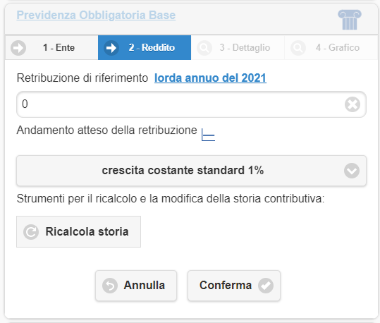Focus the retribuzione di riferimento input field
The image size is (380, 323).
(x=191, y=104)
